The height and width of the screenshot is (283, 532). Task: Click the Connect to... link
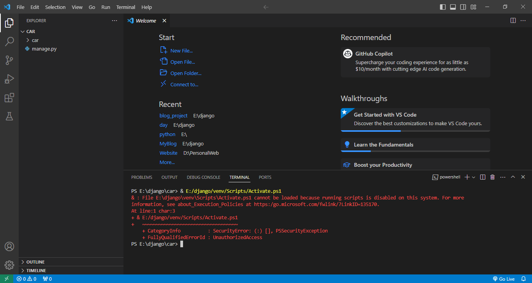tap(179, 84)
